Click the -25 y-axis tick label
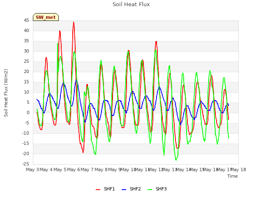 (x=25, y=164)
